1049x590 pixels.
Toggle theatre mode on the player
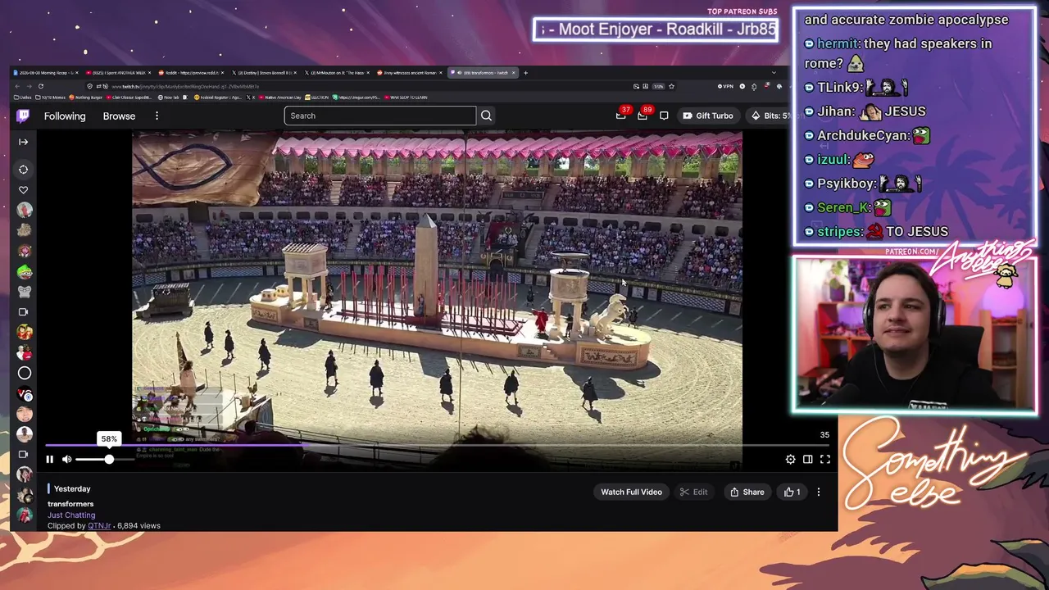[x=808, y=460]
